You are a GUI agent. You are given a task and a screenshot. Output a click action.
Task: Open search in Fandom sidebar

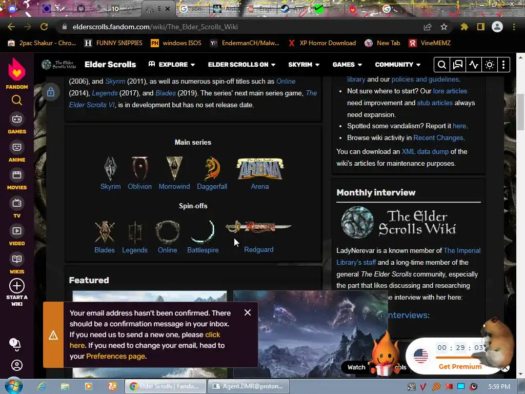pyautogui.click(x=17, y=100)
